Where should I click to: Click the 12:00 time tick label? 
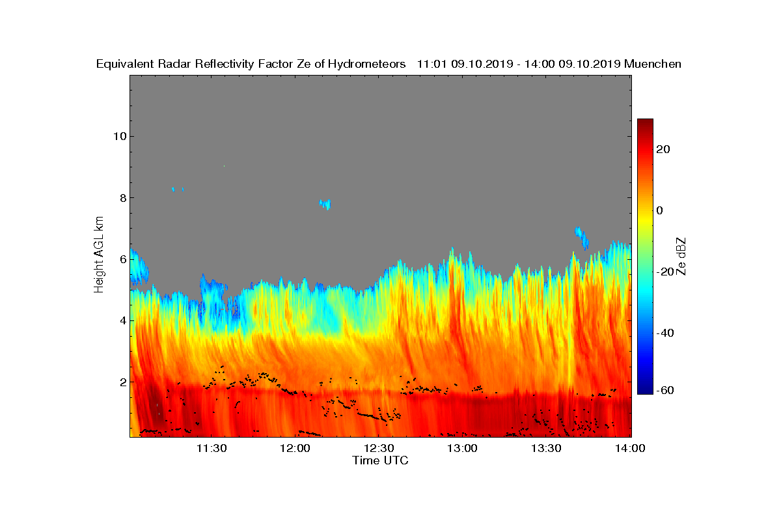pyautogui.click(x=295, y=449)
